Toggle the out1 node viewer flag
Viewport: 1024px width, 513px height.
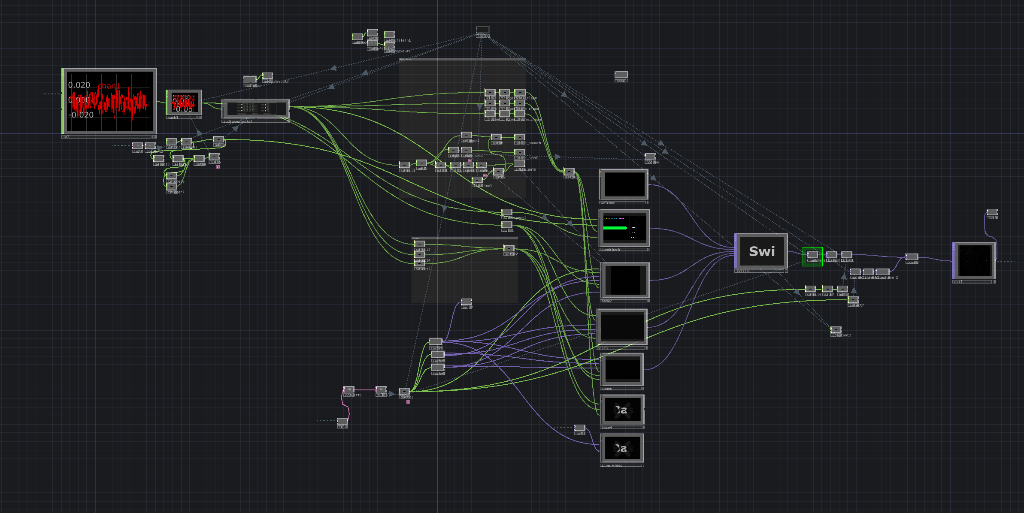point(994,282)
